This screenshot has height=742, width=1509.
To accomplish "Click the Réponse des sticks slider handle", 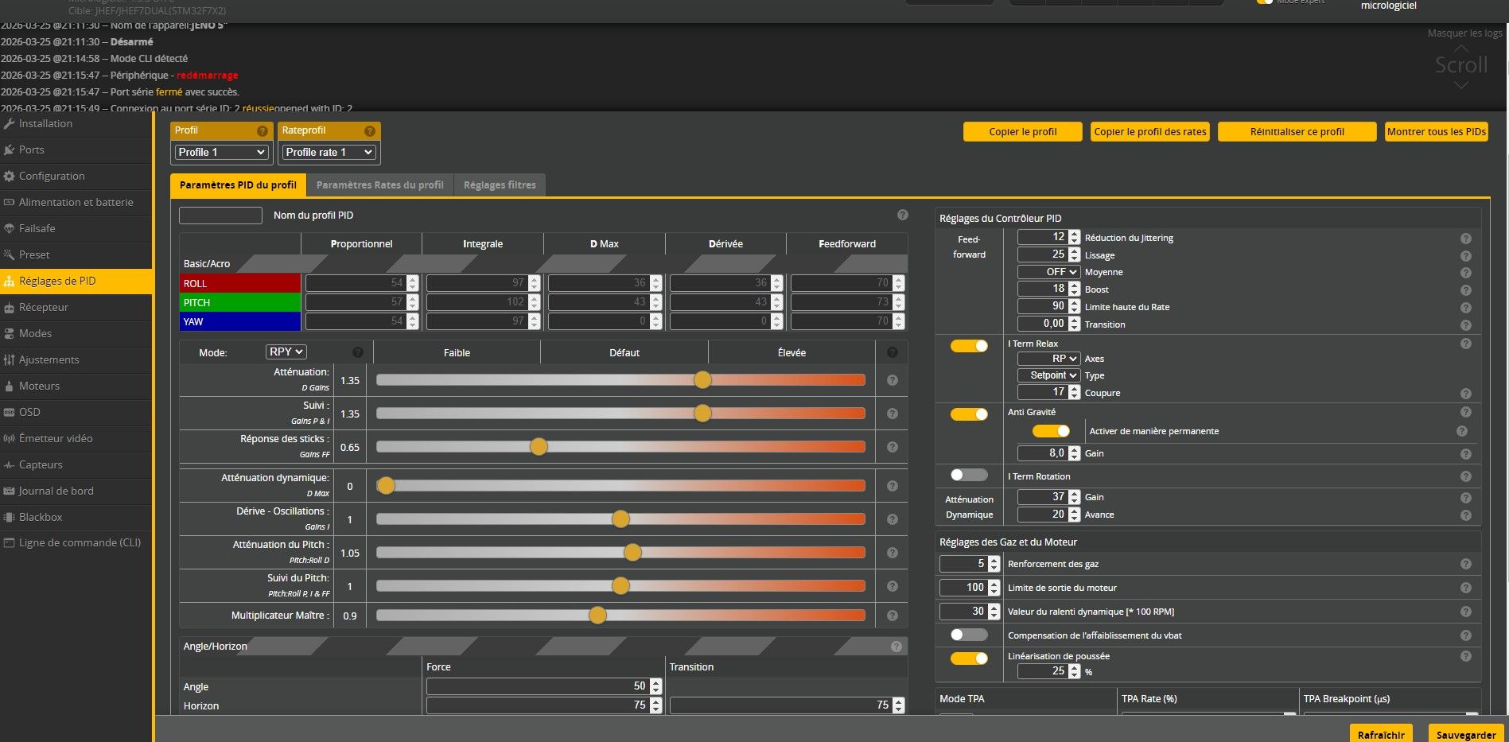I will coord(539,447).
